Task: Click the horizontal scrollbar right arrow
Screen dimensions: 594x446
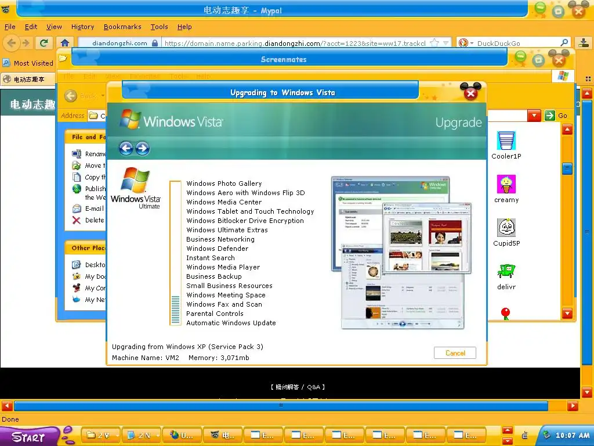Action: [573, 406]
